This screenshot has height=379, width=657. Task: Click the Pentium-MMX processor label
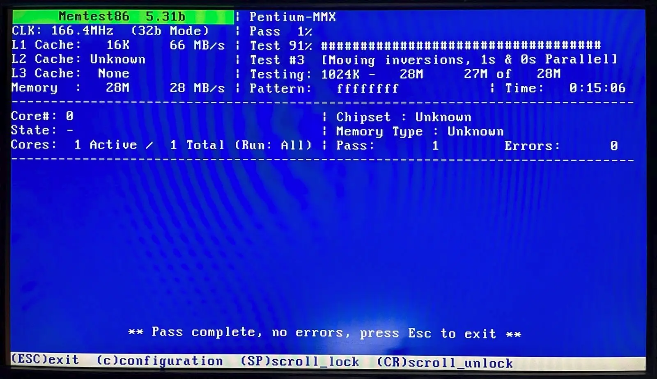point(293,17)
